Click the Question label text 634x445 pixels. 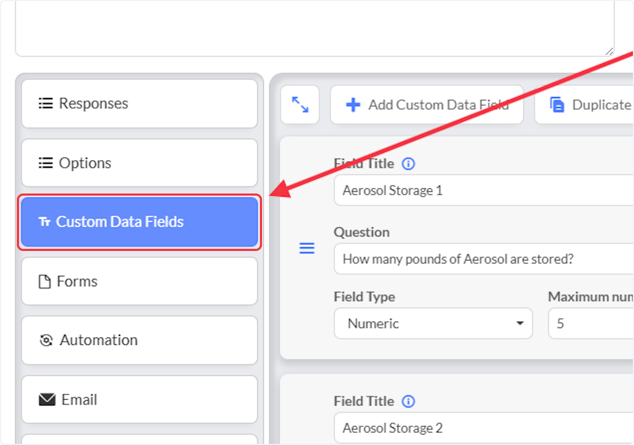362,233
